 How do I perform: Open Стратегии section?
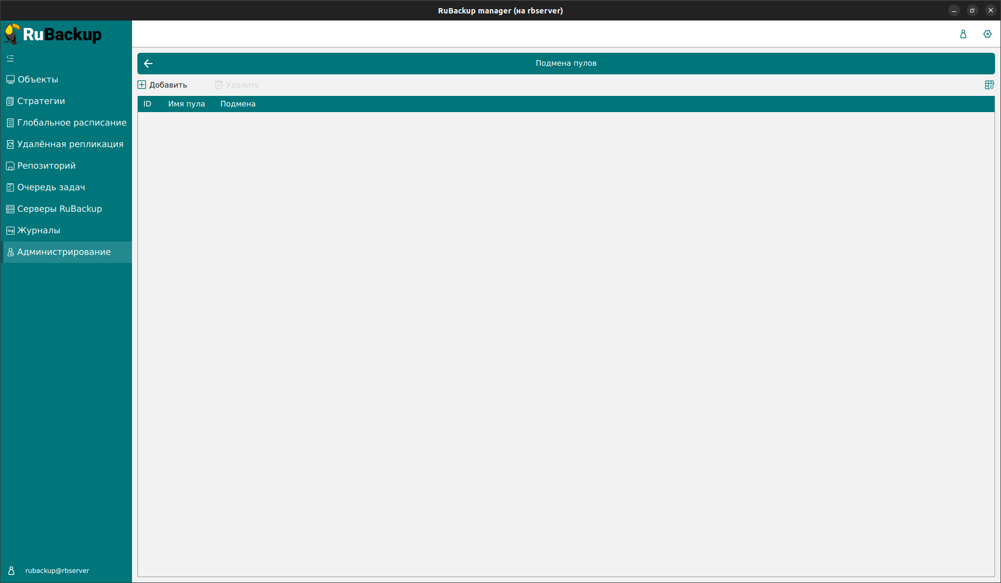41,101
